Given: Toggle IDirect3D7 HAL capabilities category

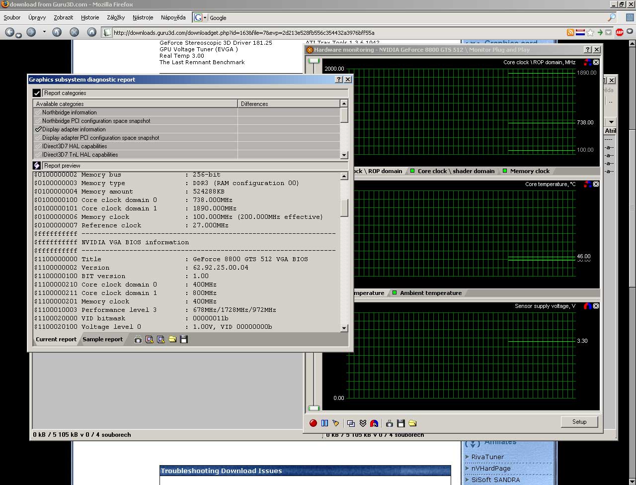Looking at the screenshot, I should (x=38, y=146).
